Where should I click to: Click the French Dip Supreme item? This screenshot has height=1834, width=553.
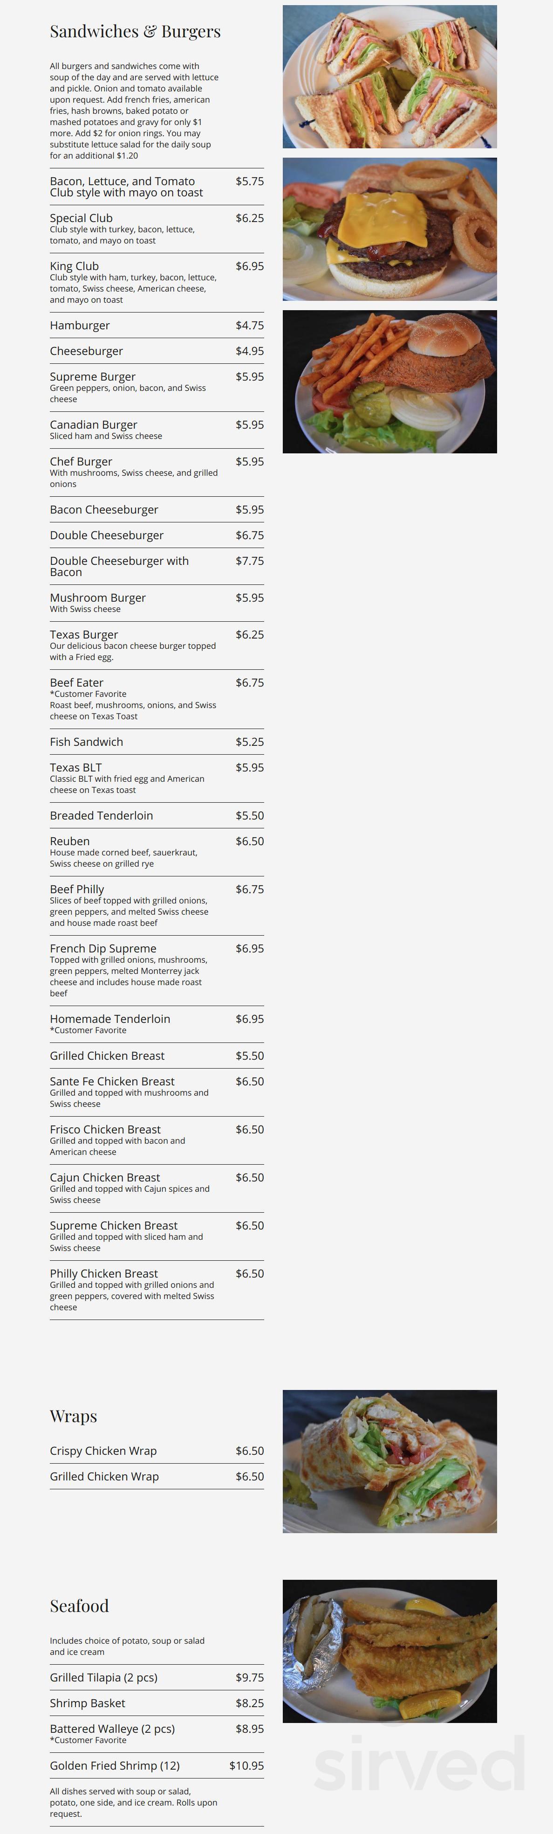pyautogui.click(x=103, y=948)
